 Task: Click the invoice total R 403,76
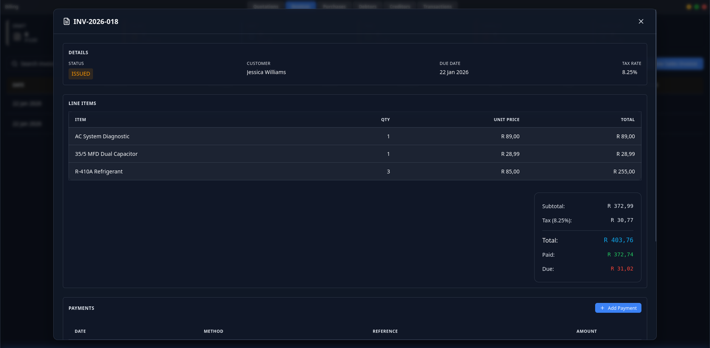tap(619, 240)
